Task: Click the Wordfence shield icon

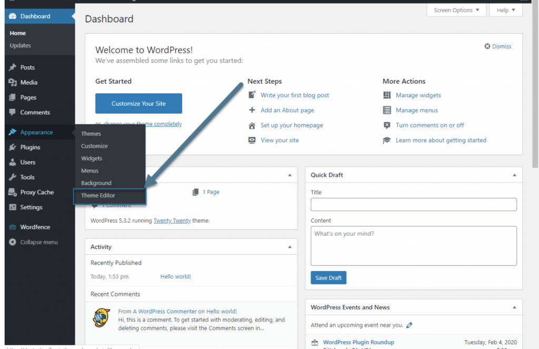Action: (13, 227)
